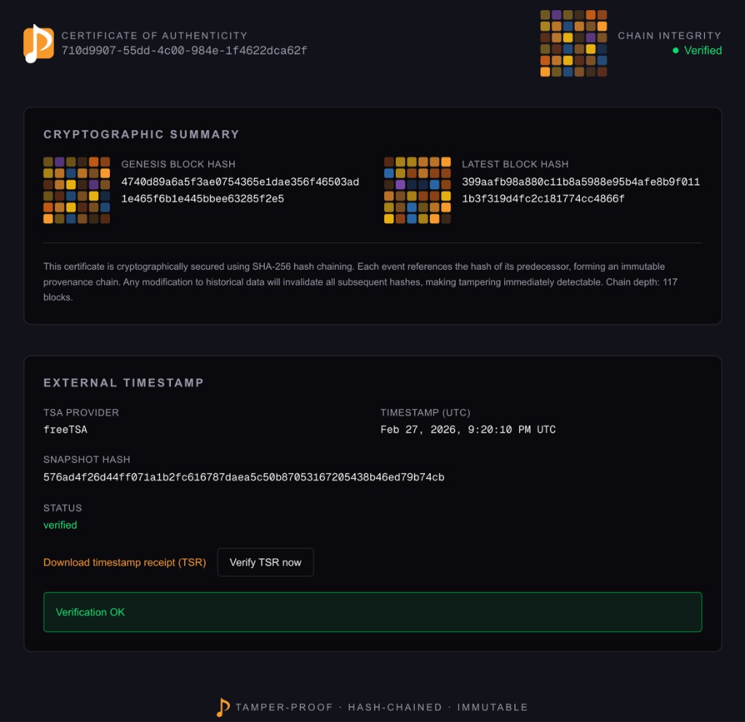Click the blue tile in the Latest Block identicon
This screenshot has height=722, width=745.
(x=389, y=172)
